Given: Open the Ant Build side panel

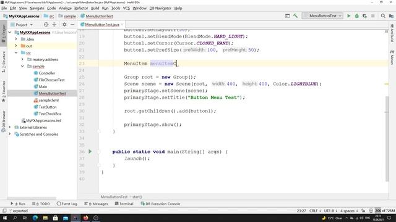Looking at the screenshot, I should [392, 33].
